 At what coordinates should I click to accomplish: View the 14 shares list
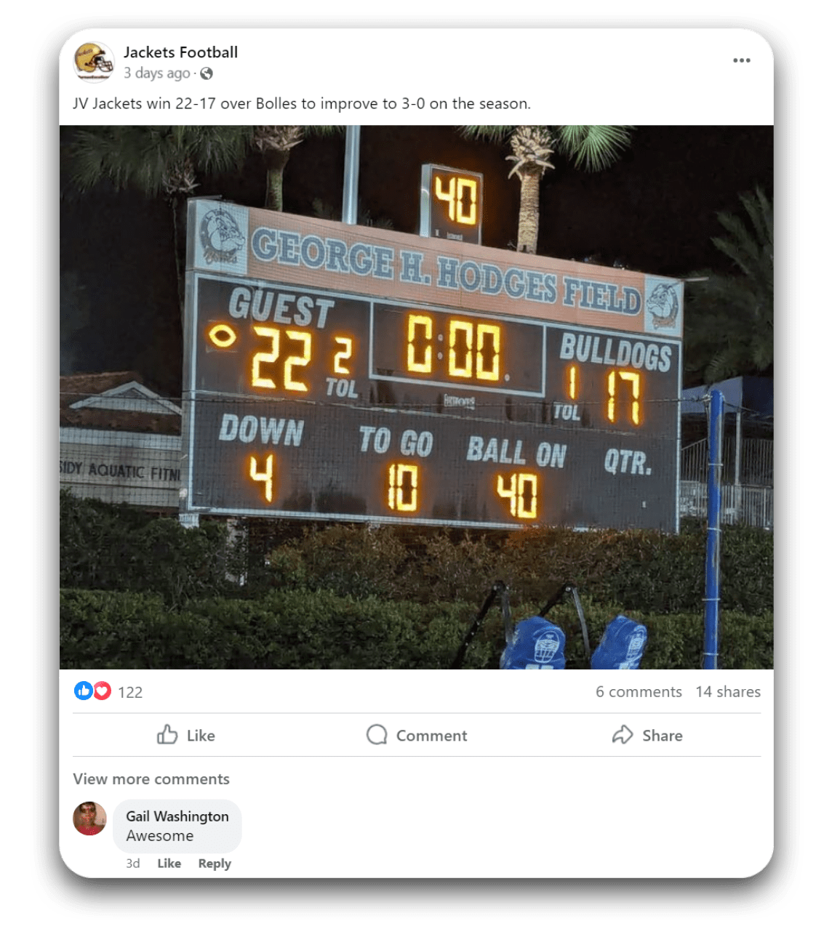pos(728,692)
